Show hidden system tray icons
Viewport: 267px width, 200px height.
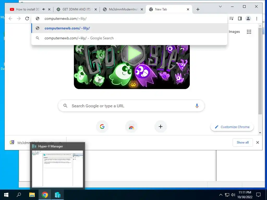click(x=221, y=195)
